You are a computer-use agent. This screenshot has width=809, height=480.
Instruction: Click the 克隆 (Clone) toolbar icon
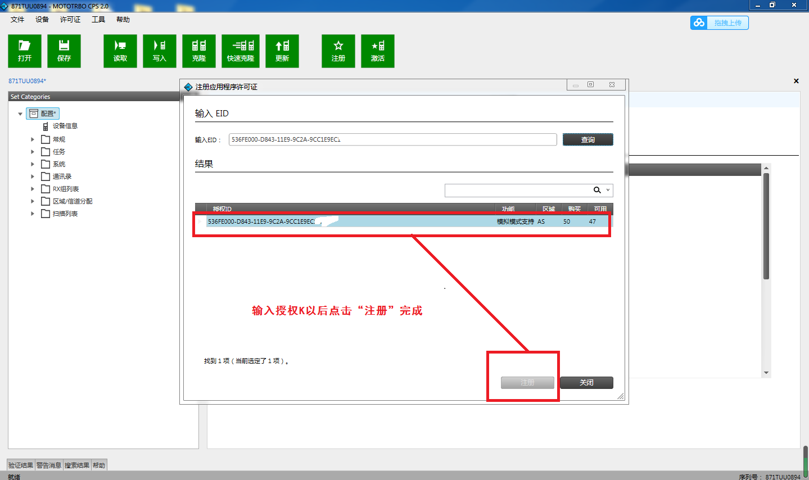coord(199,51)
